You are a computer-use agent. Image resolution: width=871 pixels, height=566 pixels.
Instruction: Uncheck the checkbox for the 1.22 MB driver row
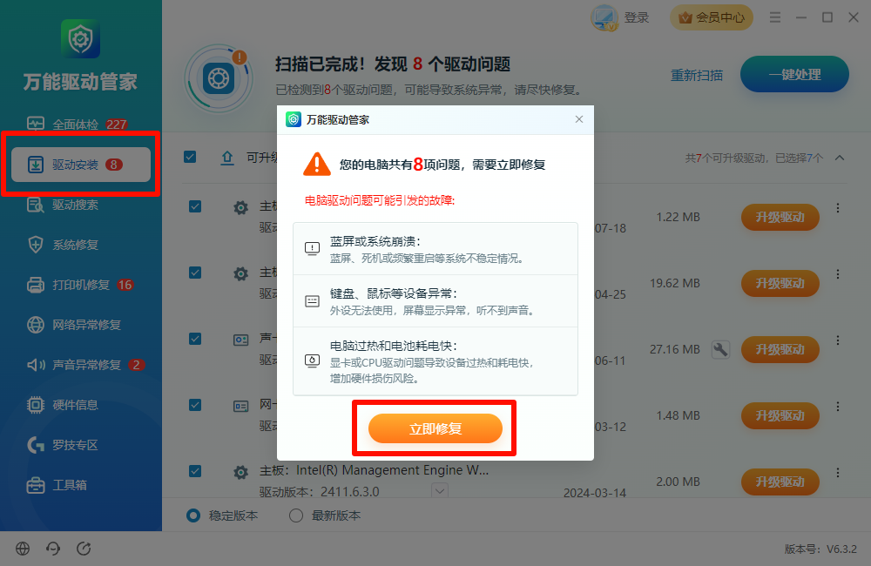point(195,206)
